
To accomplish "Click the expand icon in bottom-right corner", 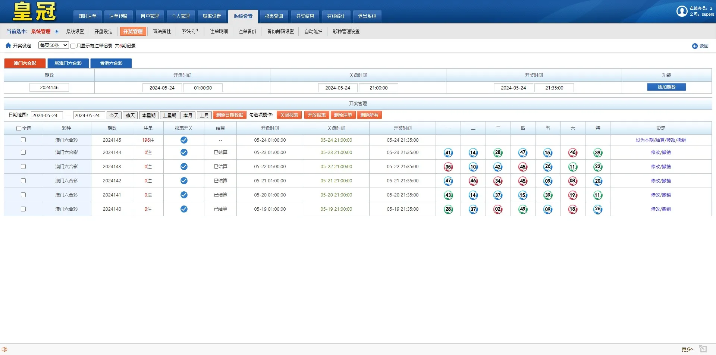I will point(703,349).
